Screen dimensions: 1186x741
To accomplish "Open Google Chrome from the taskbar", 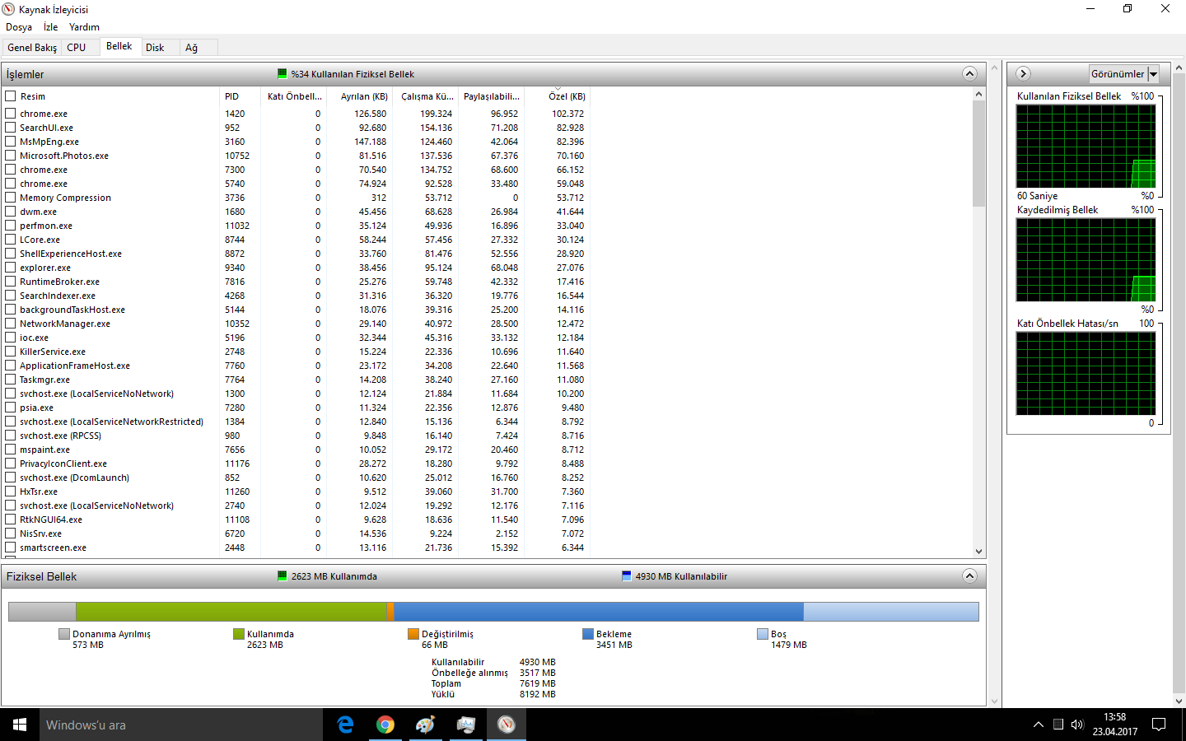I will click(385, 725).
